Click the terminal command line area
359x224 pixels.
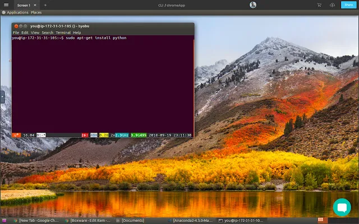pyautogui.click(x=101, y=84)
